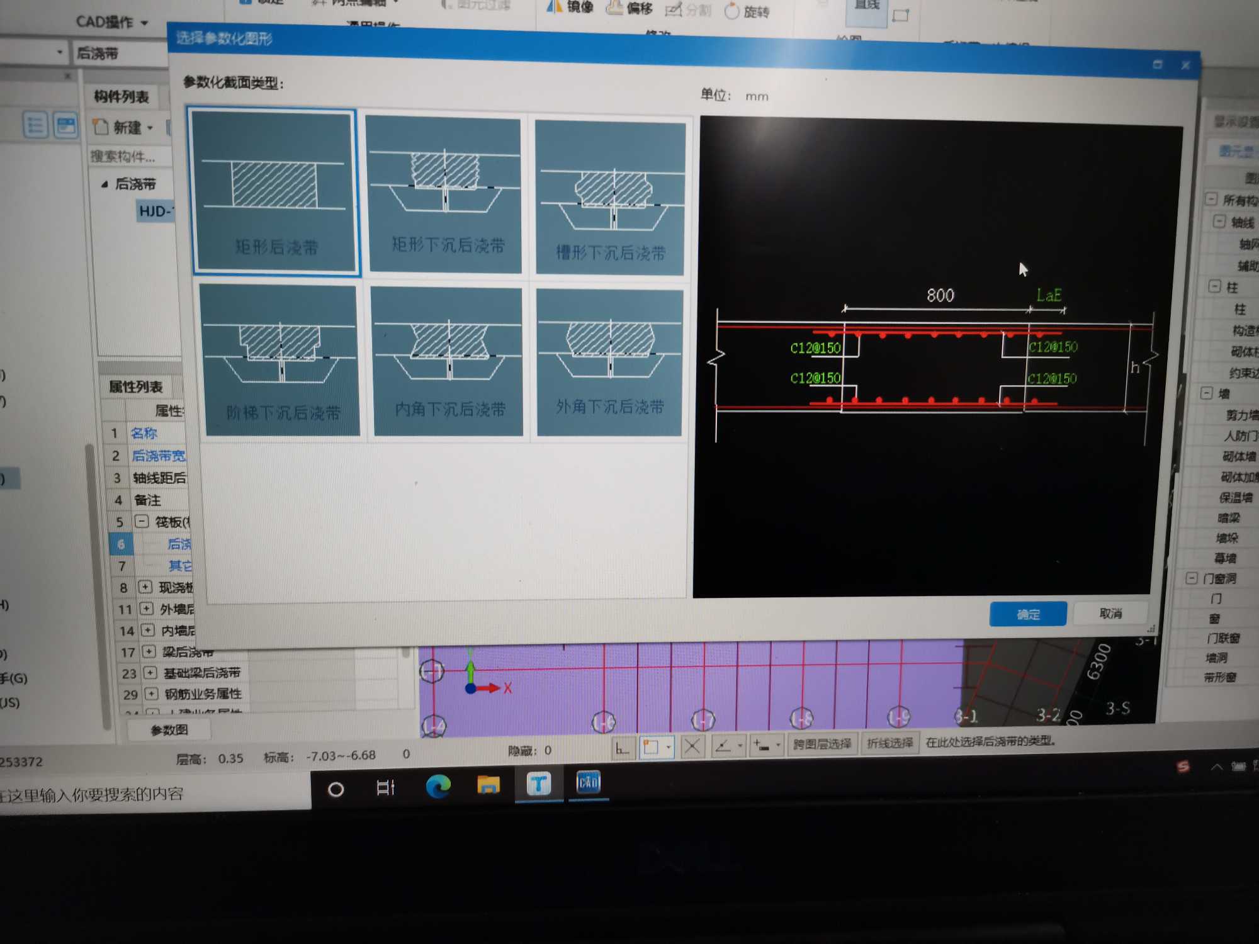Expand the 钢筋业务属性 property group
This screenshot has height=944, width=1259.
[152, 694]
